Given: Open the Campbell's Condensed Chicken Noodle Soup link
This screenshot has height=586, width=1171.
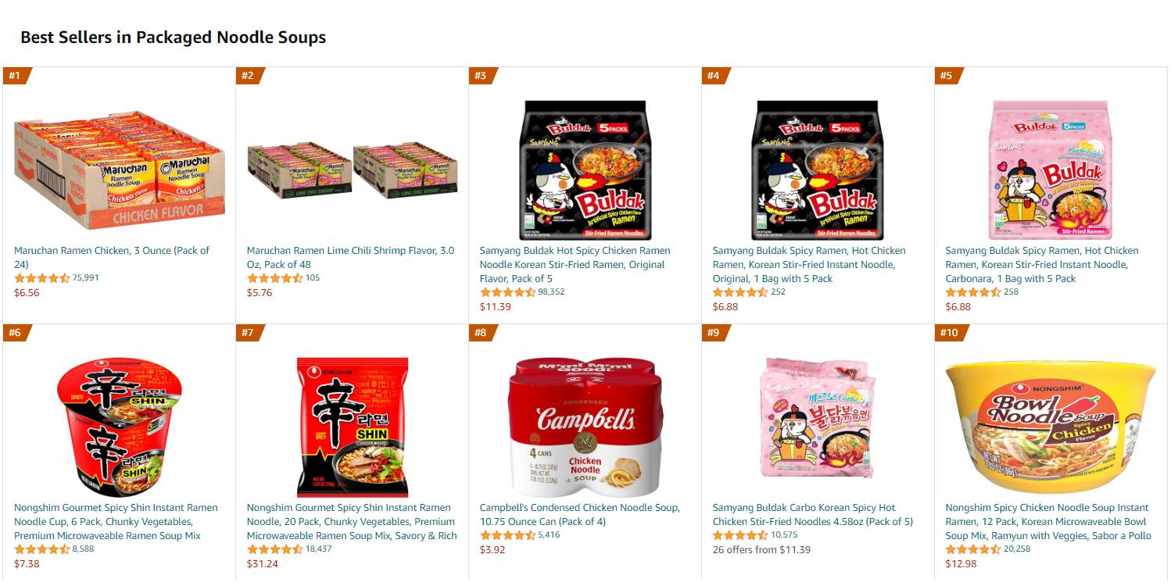Looking at the screenshot, I should click(x=579, y=514).
